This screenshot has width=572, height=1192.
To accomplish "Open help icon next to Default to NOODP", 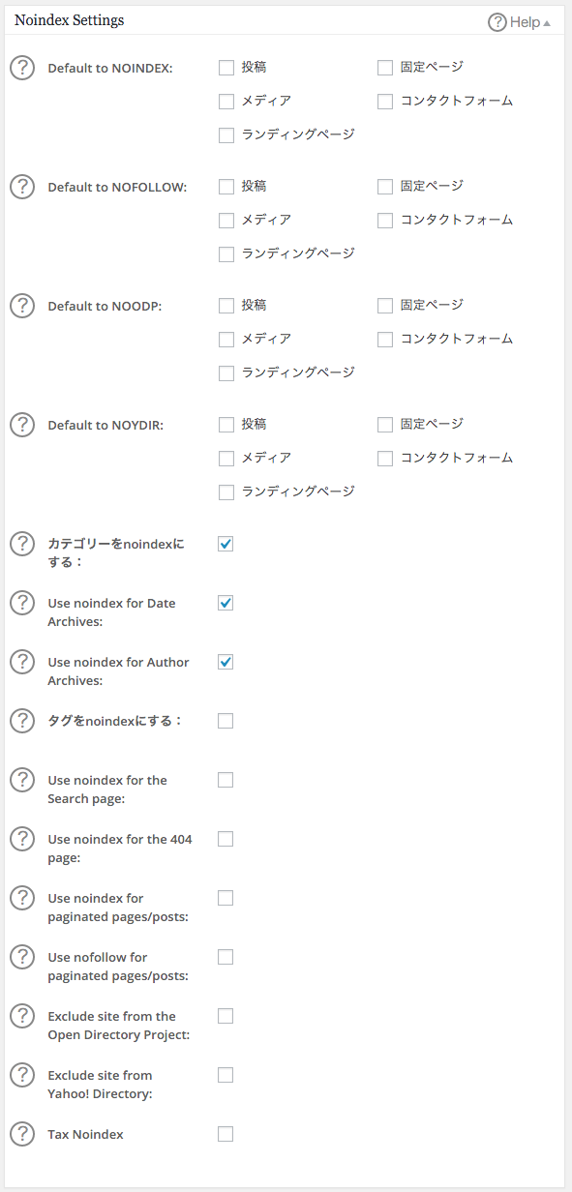I will [x=22, y=306].
